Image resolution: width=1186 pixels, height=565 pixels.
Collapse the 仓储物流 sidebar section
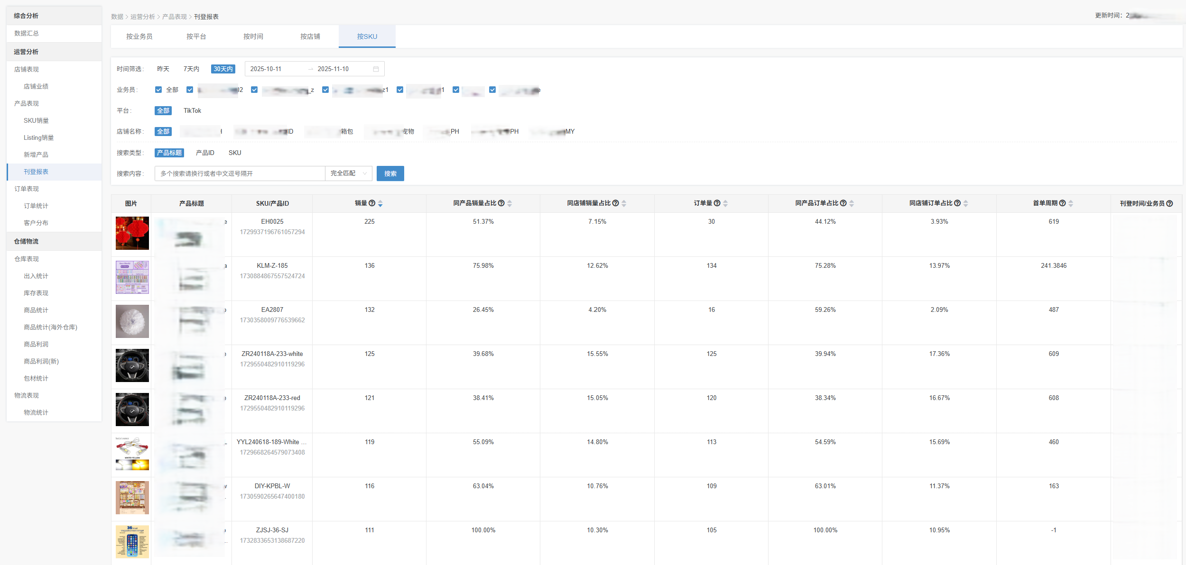tap(27, 241)
